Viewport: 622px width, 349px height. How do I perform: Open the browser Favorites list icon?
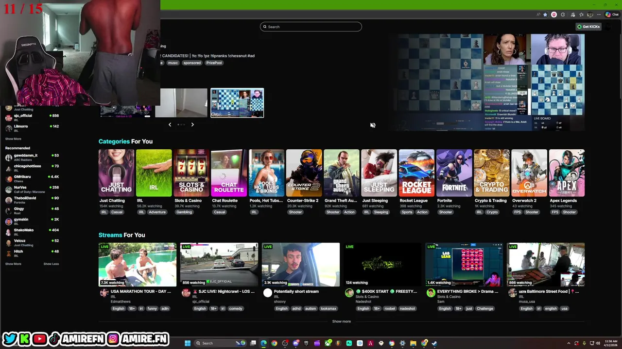581,15
